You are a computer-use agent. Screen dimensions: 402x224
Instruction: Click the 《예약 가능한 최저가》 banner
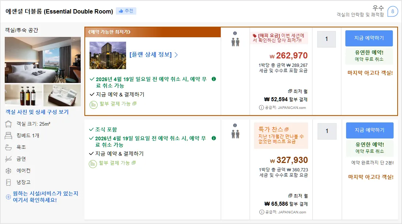153,32
